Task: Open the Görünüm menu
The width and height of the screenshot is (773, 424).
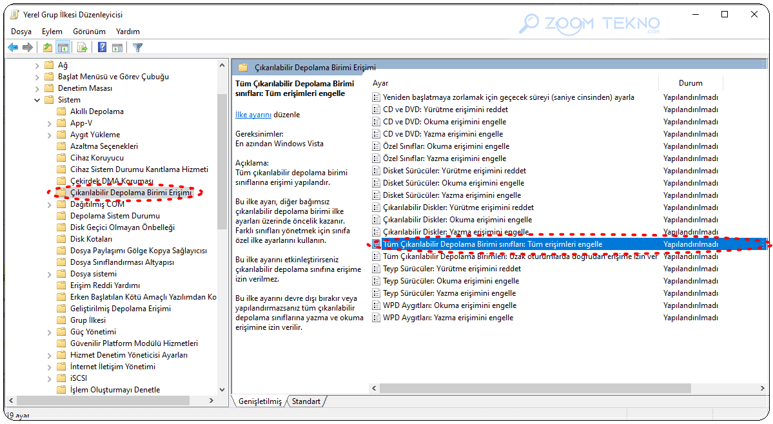Action: point(89,32)
